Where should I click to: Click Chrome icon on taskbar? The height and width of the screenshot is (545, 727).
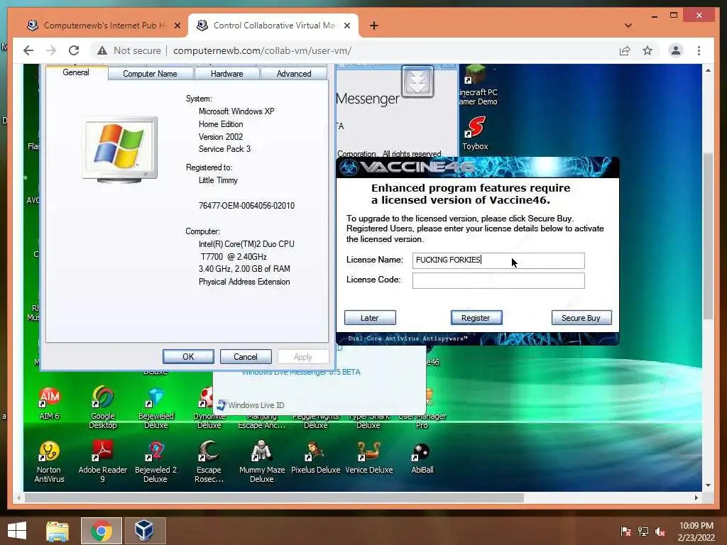pyautogui.click(x=101, y=531)
